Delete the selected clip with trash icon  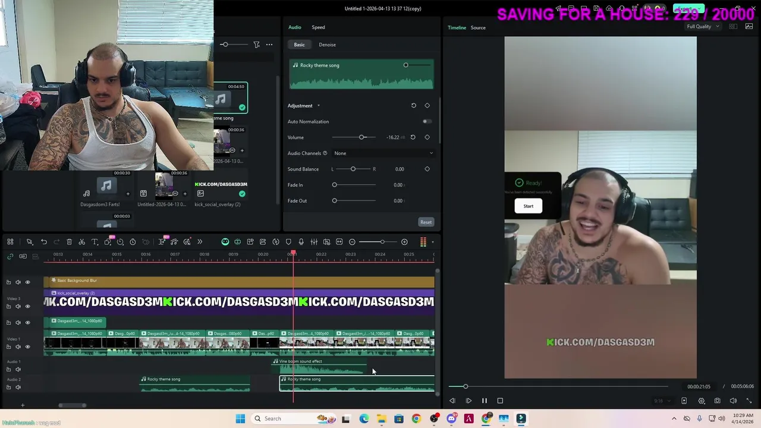(x=69, y=242)
